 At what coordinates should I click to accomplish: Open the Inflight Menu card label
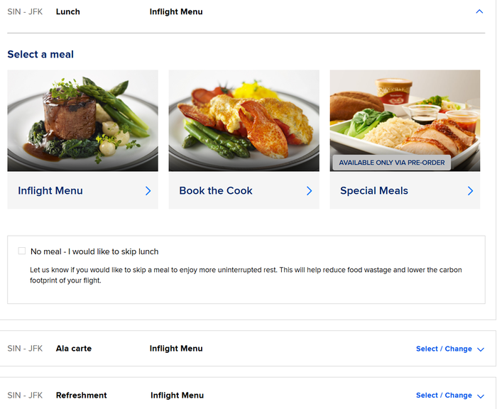click(50, 190)
